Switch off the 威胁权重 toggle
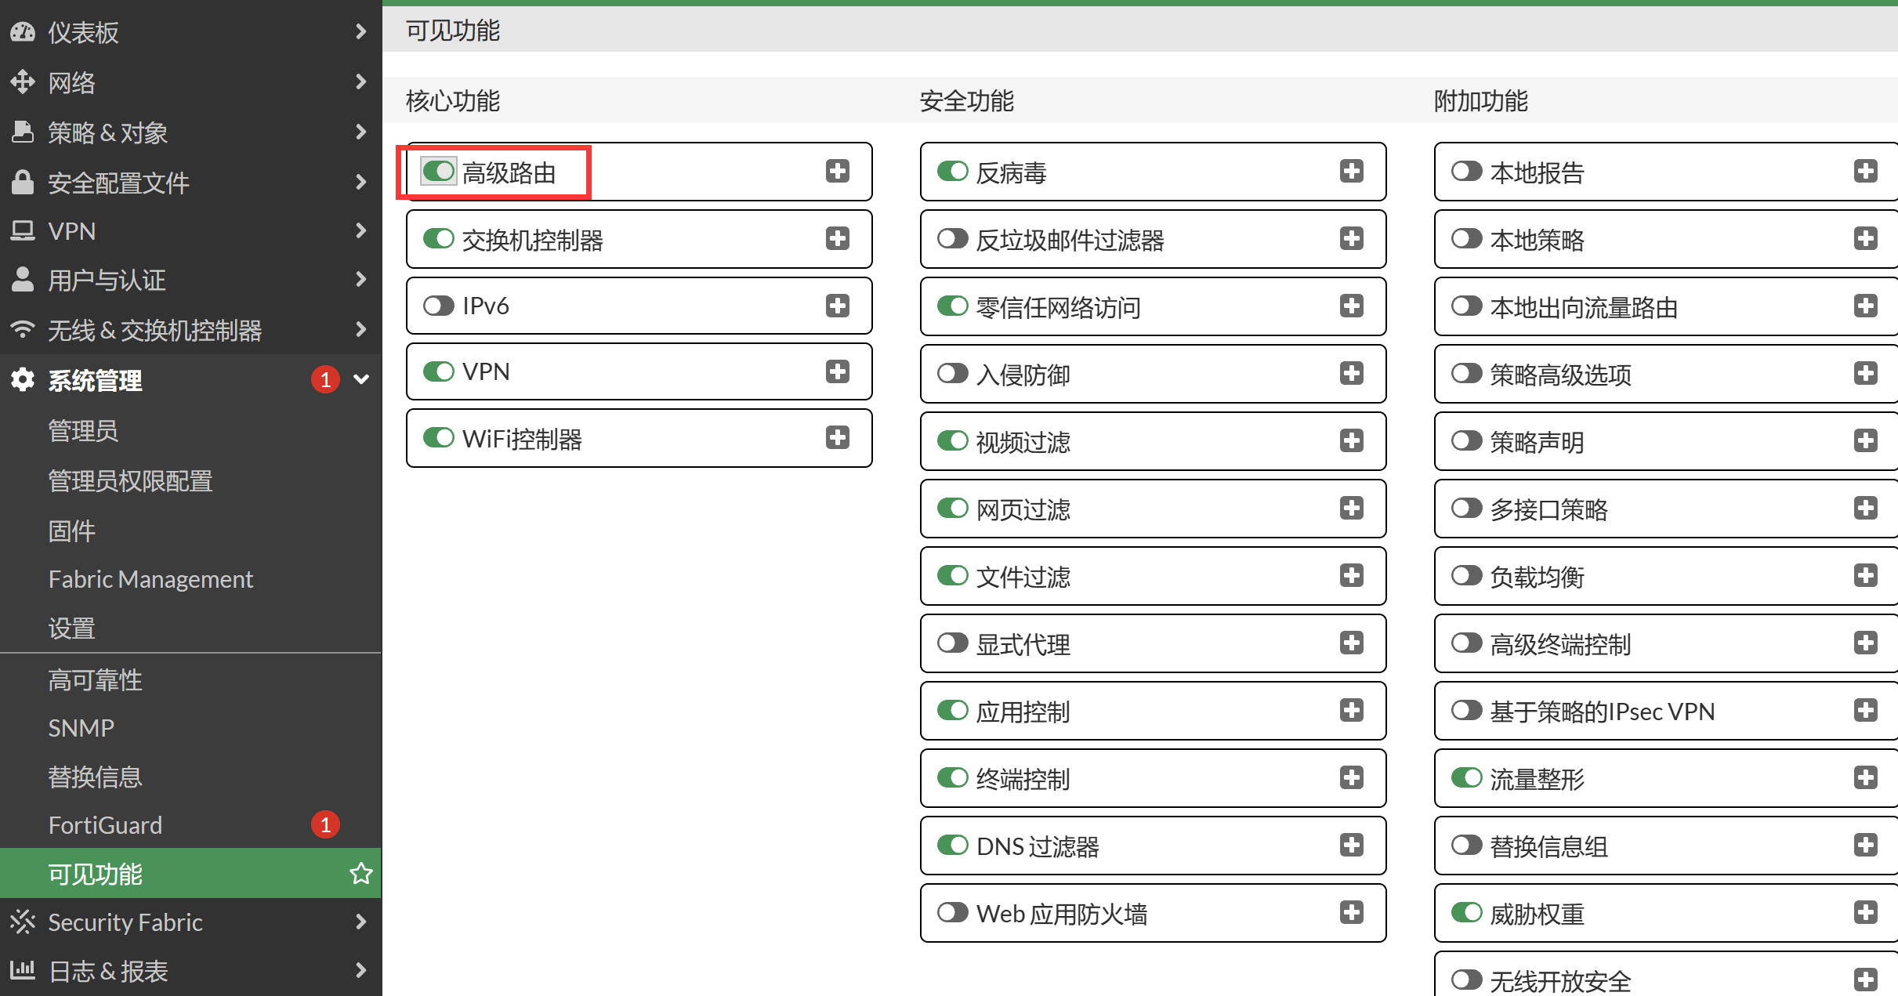This screenshot has width=1898, height=996. click(1466, 912)
